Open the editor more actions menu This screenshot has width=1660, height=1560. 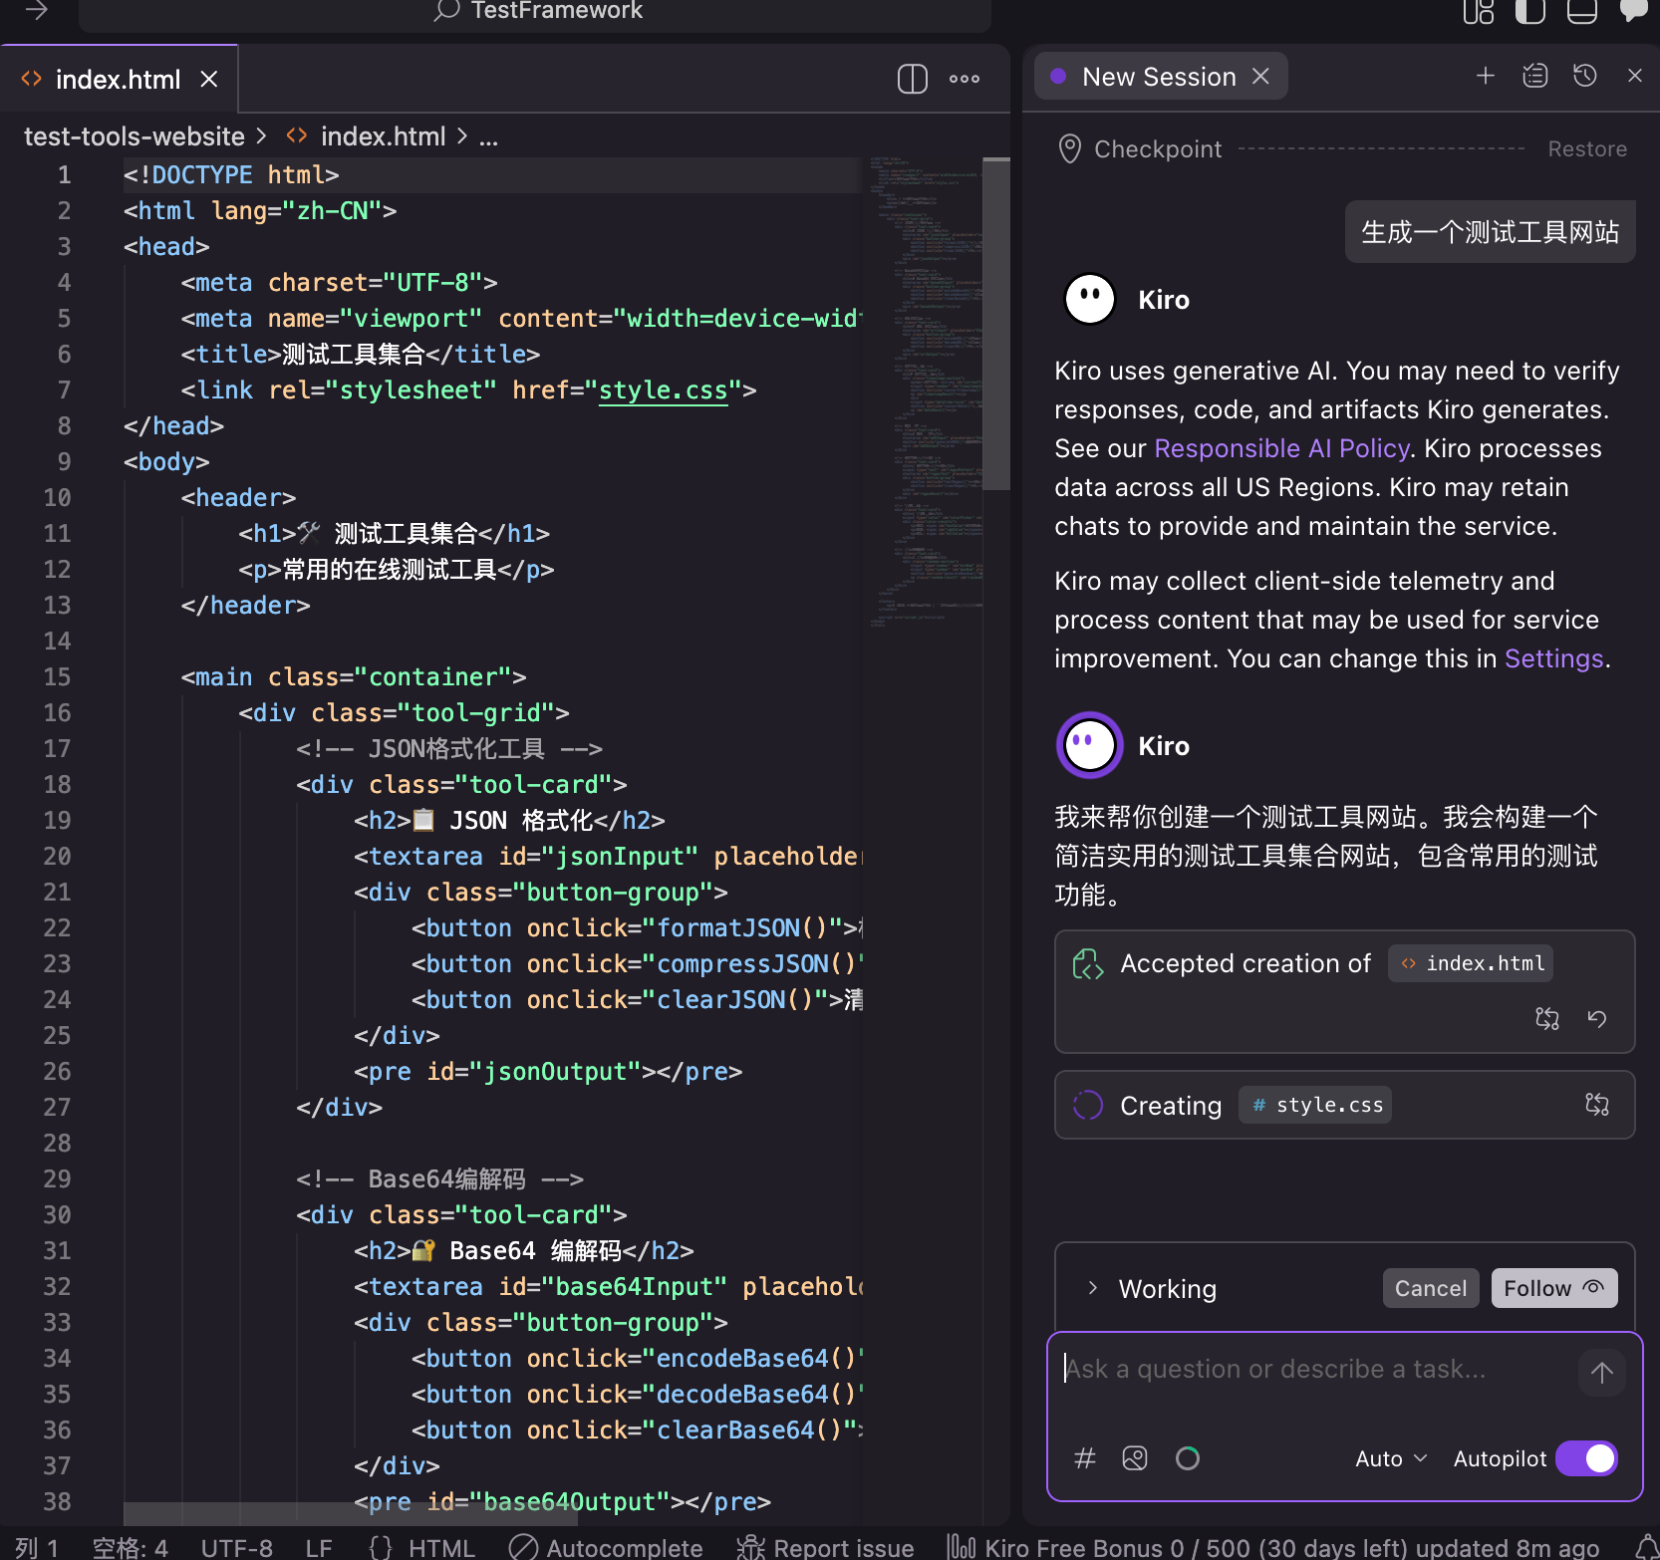964,79
